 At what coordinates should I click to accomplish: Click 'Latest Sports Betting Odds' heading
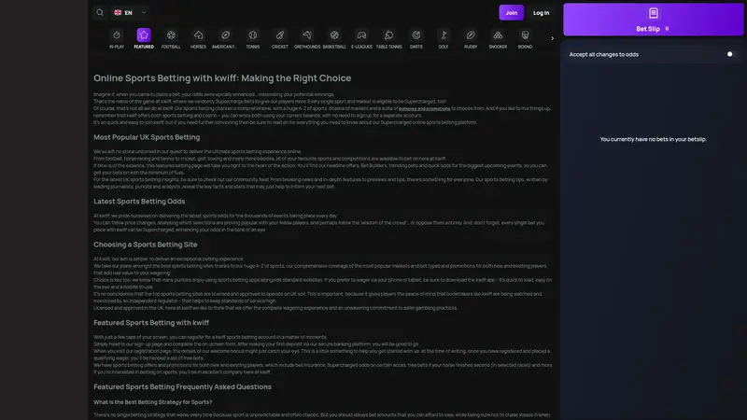click(x=139, y=202)
